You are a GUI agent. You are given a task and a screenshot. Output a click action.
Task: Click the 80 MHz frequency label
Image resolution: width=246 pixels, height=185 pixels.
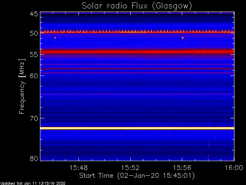pyautogui.click(x=34, y=158)
